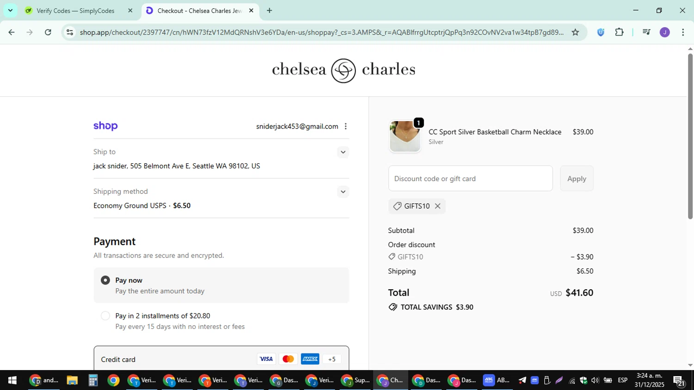Click the Shop Pay logo
Viewport: 694px width, 390px height.
(x=105, y=126)
